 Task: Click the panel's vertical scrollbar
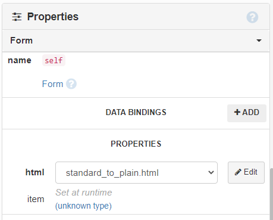(271, 194)
